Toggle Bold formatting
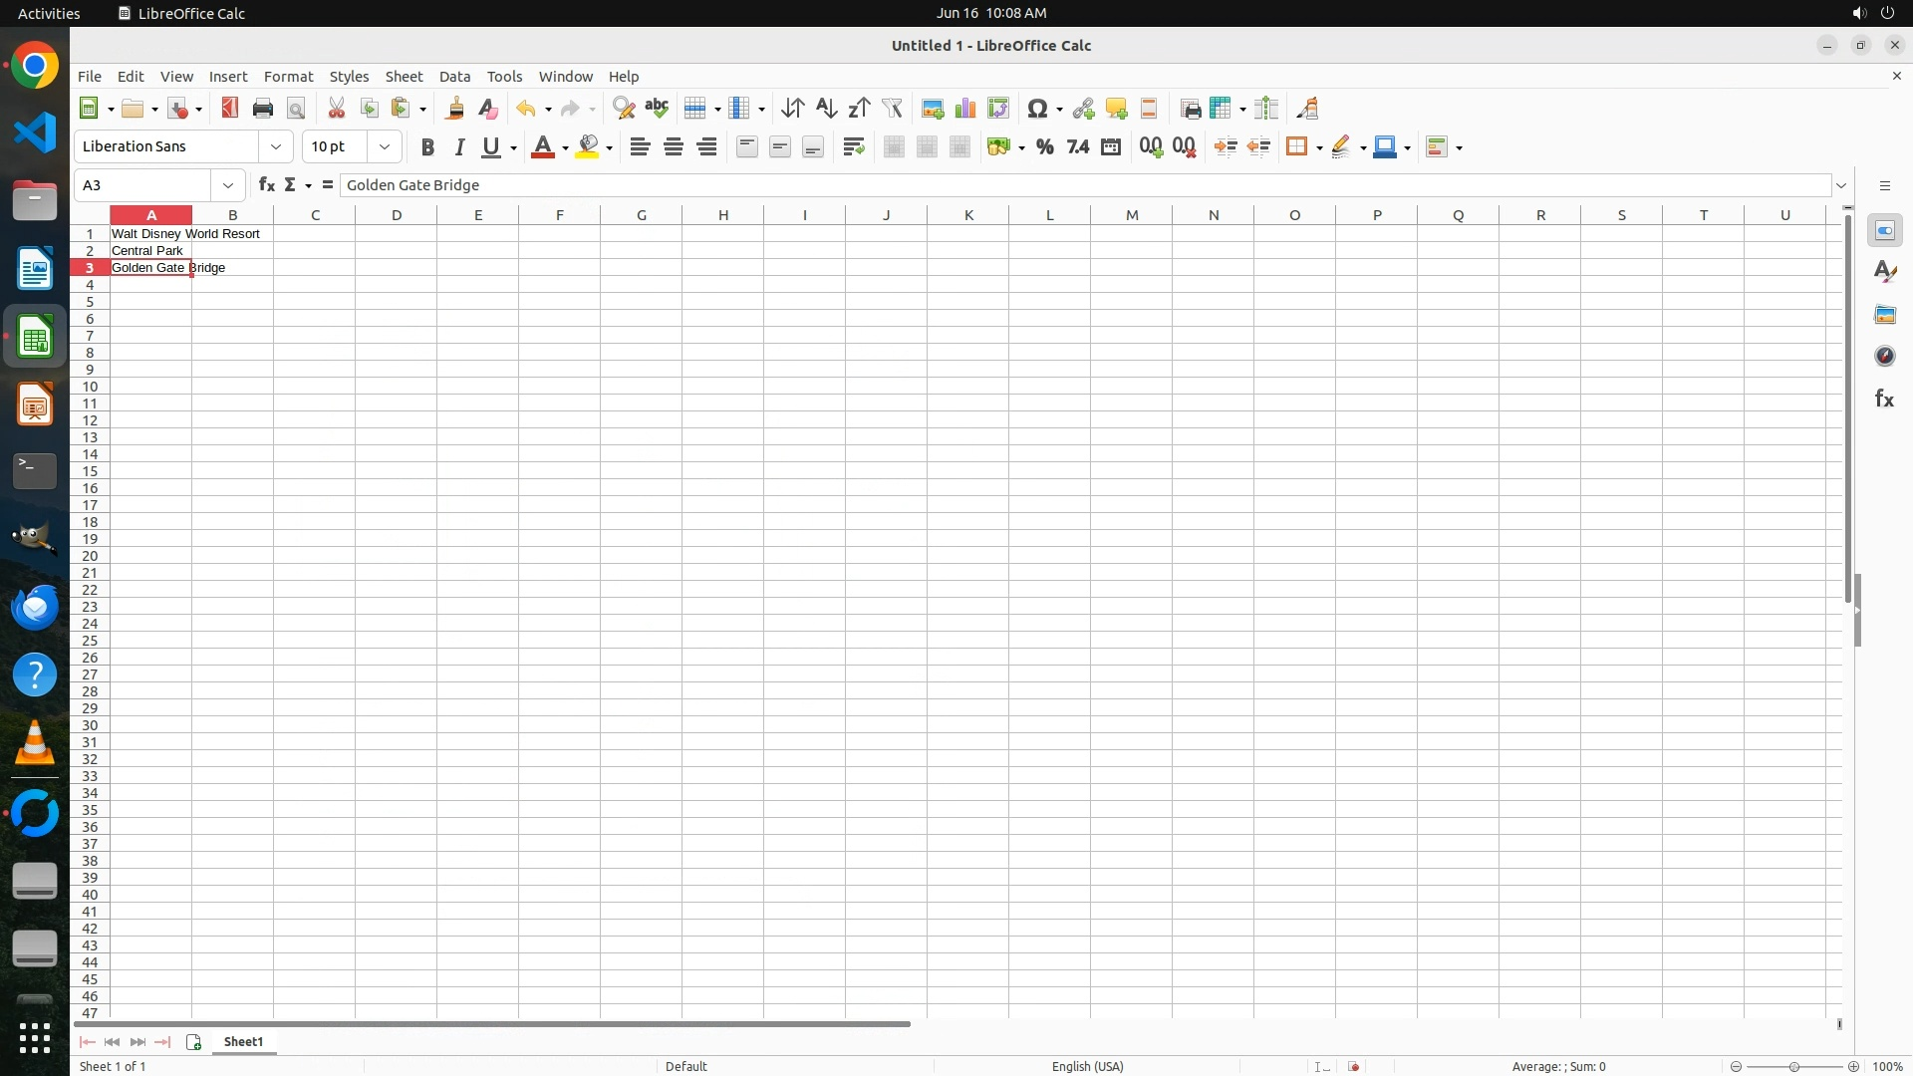Screen dimensions: 1913x1076 (427, 147)
